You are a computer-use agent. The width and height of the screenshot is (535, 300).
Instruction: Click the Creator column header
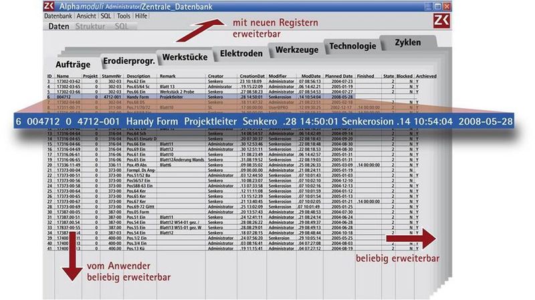click(x=215, y=76)
